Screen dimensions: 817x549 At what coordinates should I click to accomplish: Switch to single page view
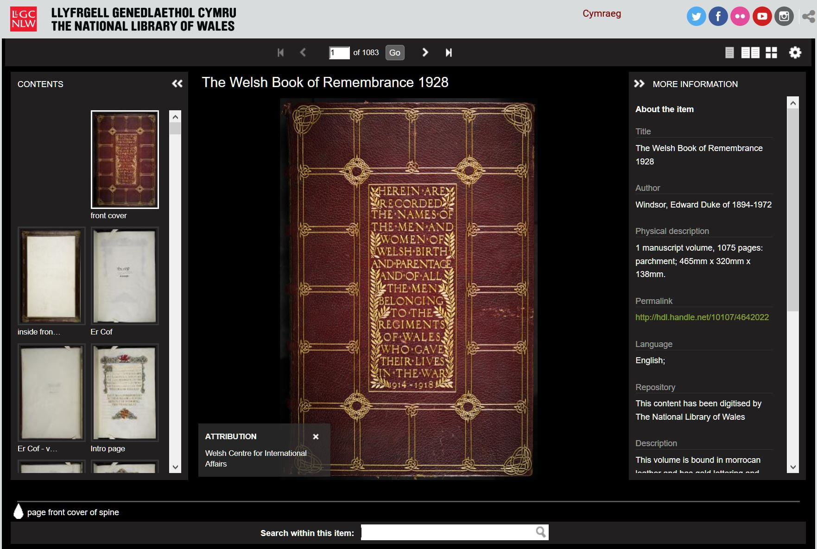click(729, 53)
